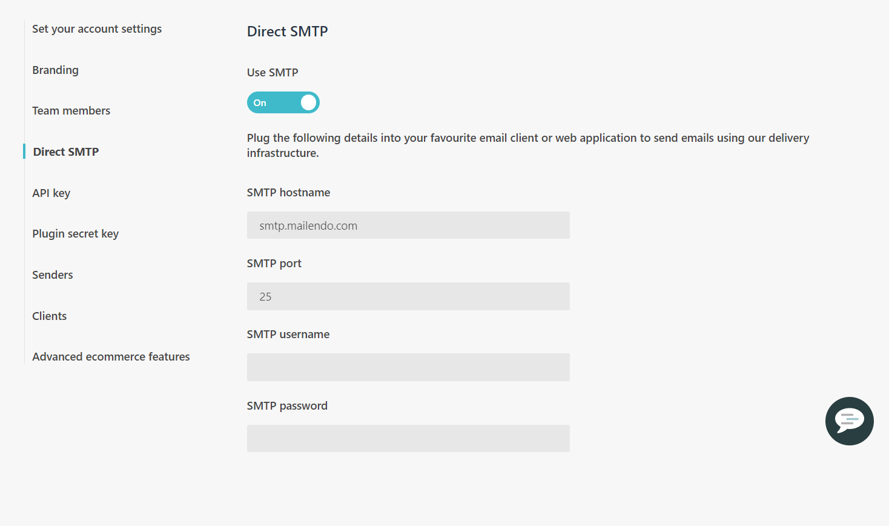Open the Clients settings page
889x526 pixels.
click(49, 316)
